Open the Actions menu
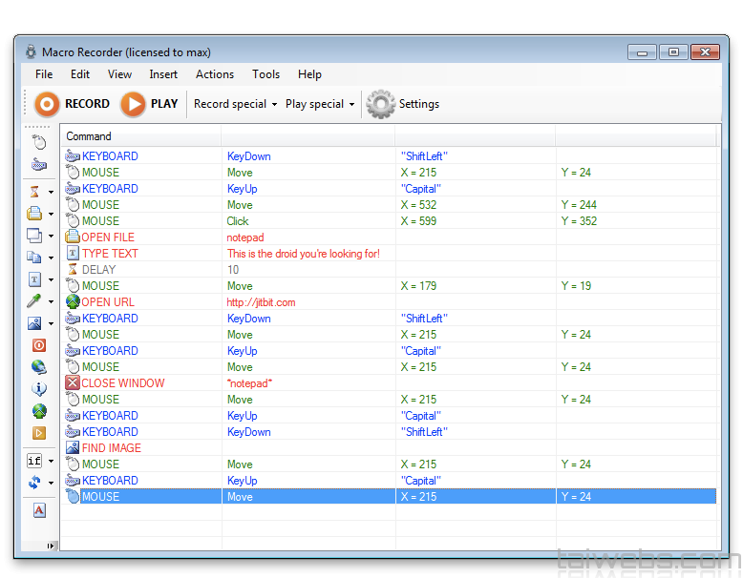743x578 pixels. pyautogui.click(x=215, y=74)
